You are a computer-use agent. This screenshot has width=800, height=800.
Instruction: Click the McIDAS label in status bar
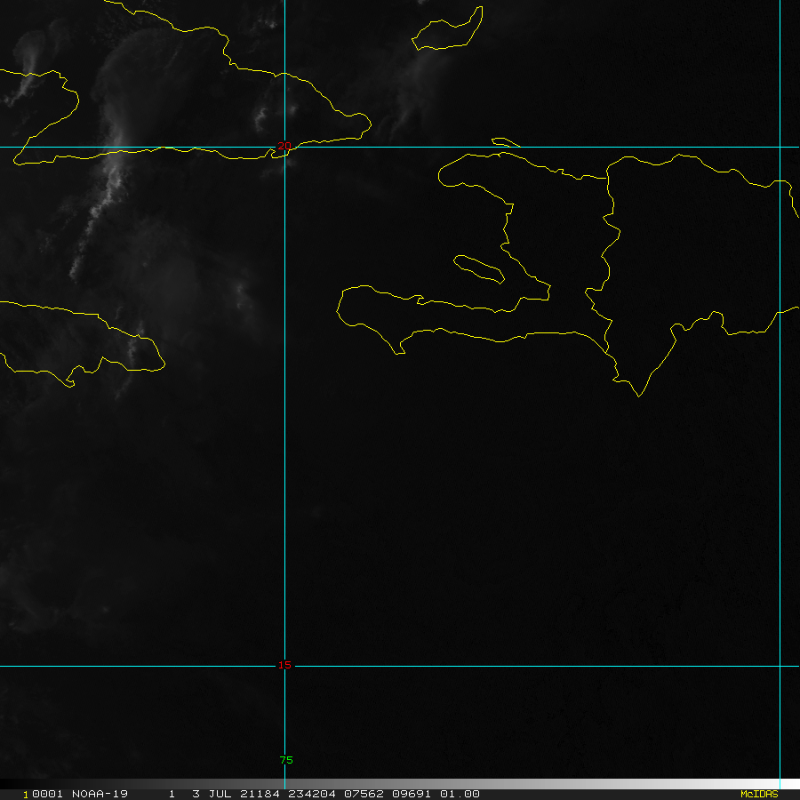click(758, 794)
